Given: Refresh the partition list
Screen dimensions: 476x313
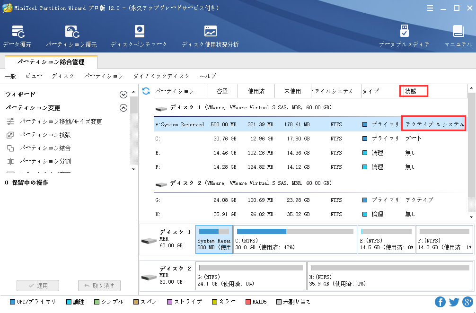Looking at the screenshot, I should pyautogui.click(x=145, y=91).
